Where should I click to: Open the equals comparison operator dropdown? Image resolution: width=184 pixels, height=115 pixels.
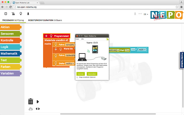pos(133,49)
